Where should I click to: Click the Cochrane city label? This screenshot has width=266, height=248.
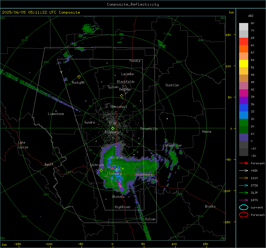97,165
